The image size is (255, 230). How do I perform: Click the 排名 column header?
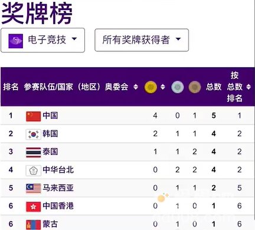coord(11,87)
